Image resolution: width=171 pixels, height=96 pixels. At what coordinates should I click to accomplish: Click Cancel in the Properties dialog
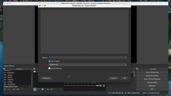(x=114, y=78)
